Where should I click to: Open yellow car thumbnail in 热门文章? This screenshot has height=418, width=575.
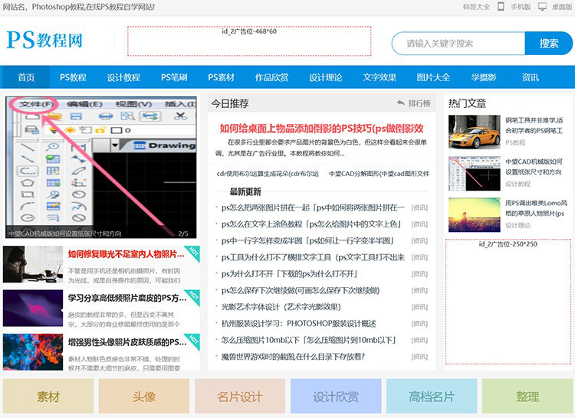pos(474,132)
